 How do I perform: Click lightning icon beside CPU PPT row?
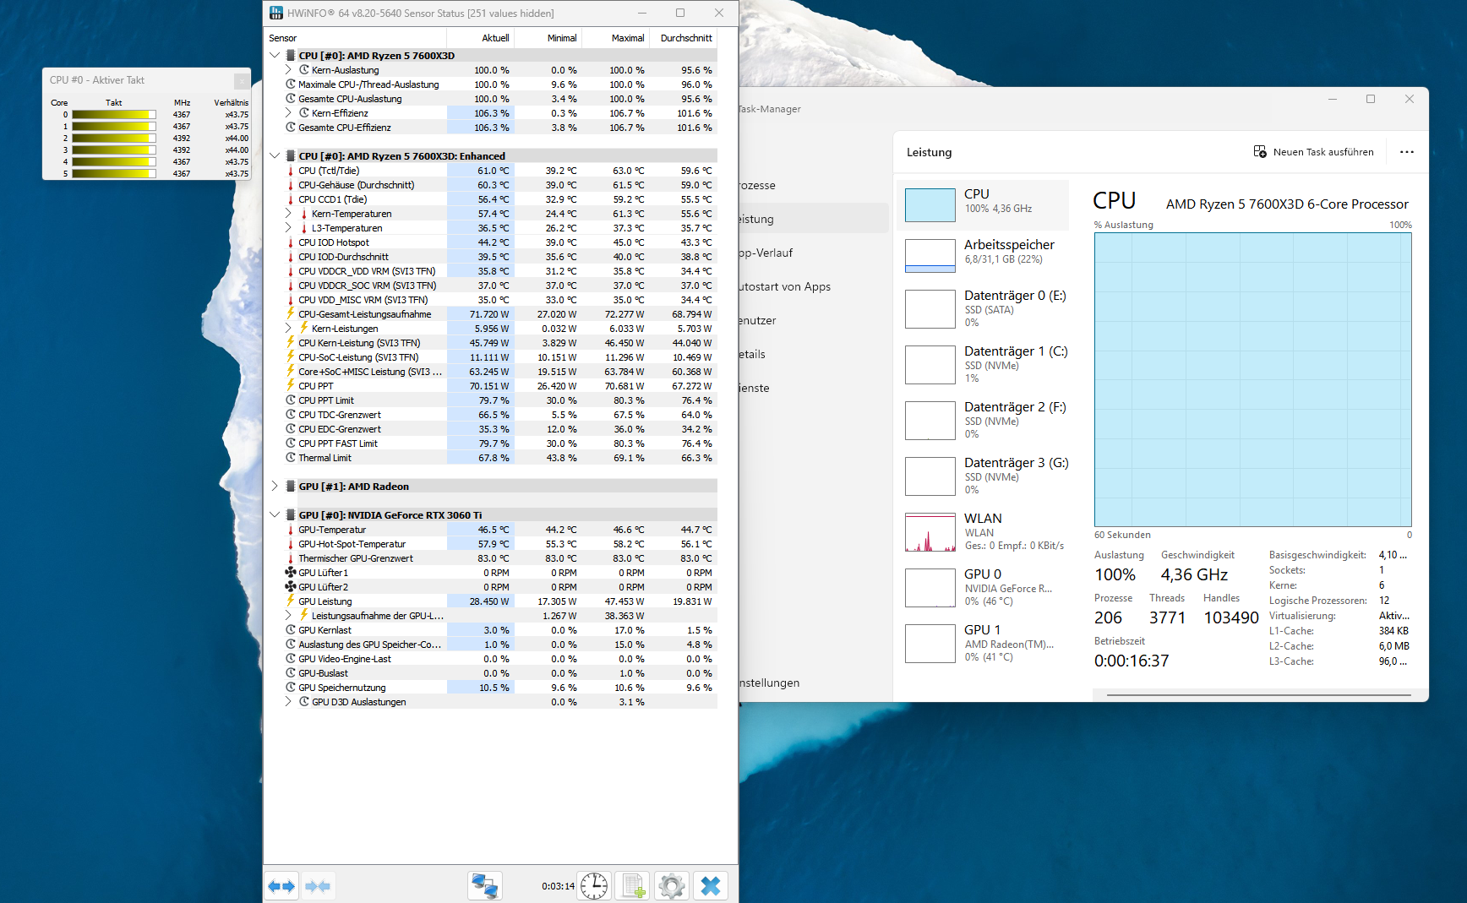pos(291,386)
